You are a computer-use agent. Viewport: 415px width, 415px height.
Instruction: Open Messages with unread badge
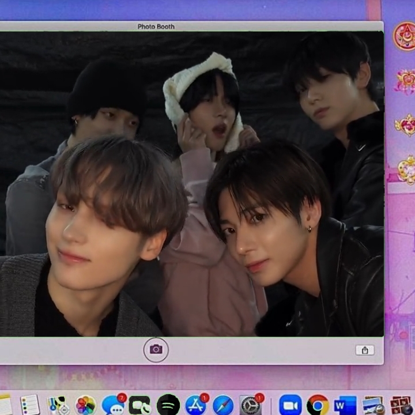click(113, 405)
